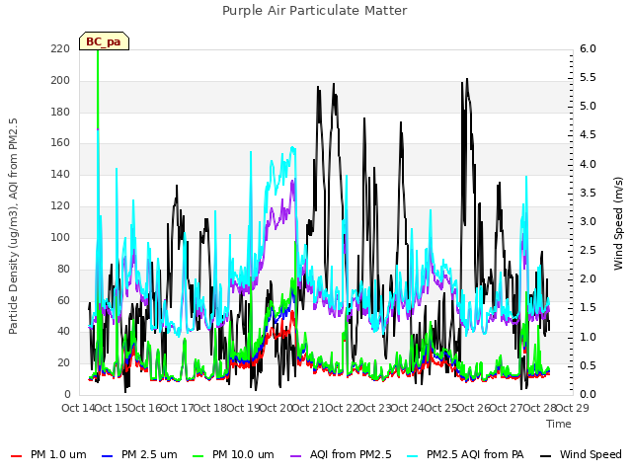632x474 pixels.
Task: Click the 0 value on left axis
Action: (x=67, y=395)
